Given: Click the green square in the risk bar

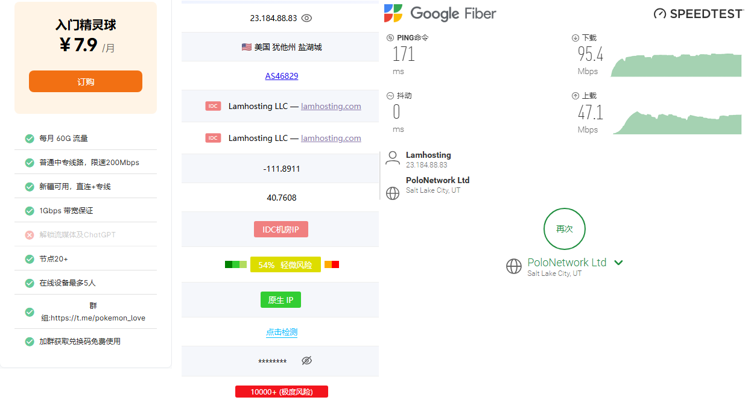Looking at the screenshot, I should point(230,264).
